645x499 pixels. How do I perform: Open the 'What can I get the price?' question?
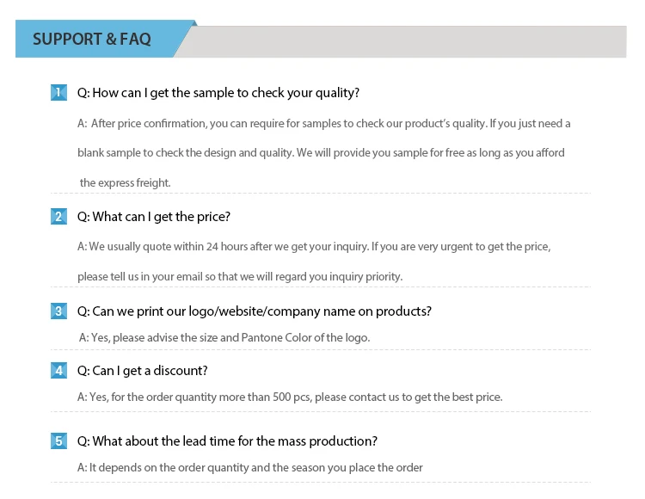(x=154, y=217)
